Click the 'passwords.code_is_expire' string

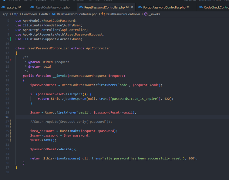click(x=135, y=99)
